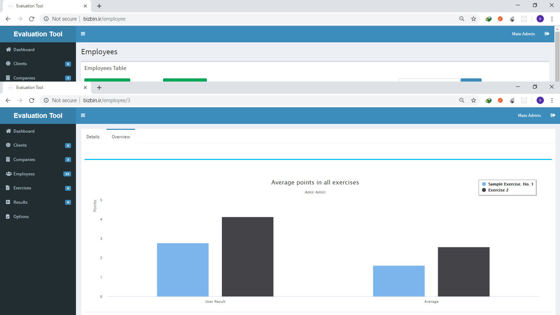Click Employees people icon in front sidebar

tap(9, 174)
